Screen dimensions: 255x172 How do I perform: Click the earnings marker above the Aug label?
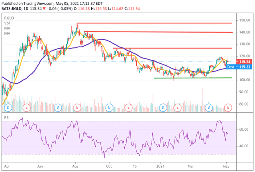(x=77, y=107)
